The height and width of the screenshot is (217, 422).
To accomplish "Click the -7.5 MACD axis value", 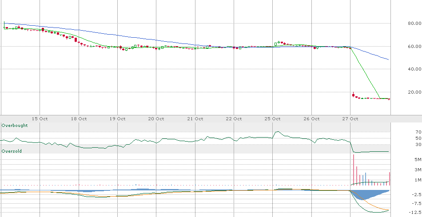I will [417, 203].
